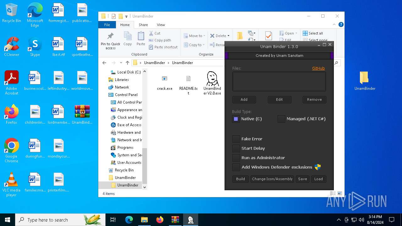The image size is (402, 226).
Task: Click Explorer Help question mark icon
Action: [341, 24]
